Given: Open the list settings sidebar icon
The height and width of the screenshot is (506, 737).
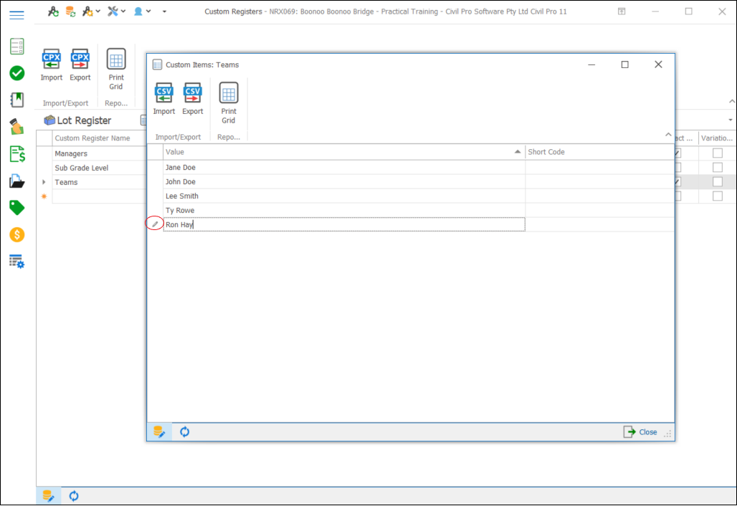Looking at the screenshot, I should pyautogui.click(x=17, y=261).
